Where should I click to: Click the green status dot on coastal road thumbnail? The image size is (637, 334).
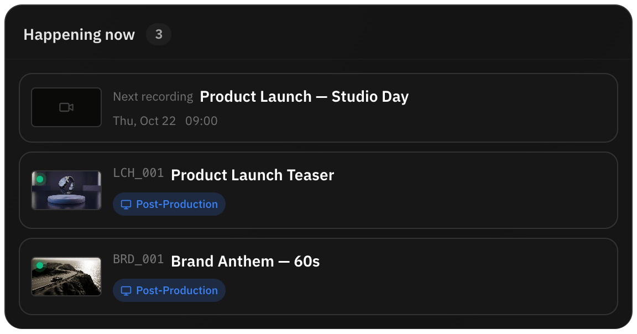click(40, 265)
